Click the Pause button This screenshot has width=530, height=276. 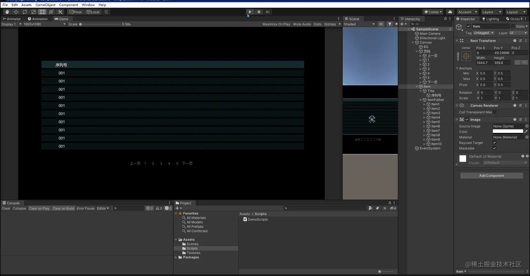coord(259,12)
